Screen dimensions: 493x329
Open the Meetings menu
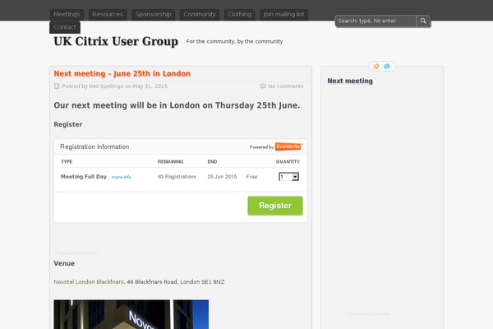pos(67,14)
